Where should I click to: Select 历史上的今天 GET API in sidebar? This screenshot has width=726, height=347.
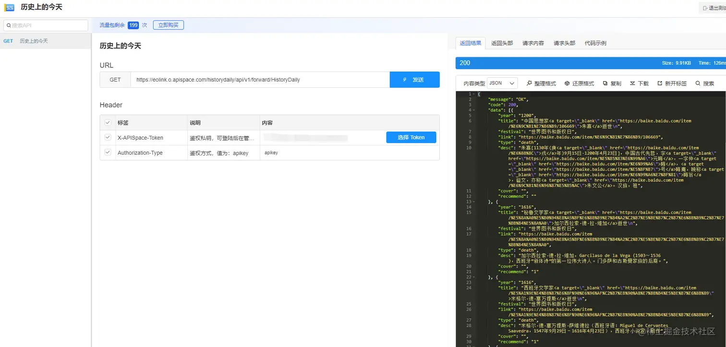(45, 41)
